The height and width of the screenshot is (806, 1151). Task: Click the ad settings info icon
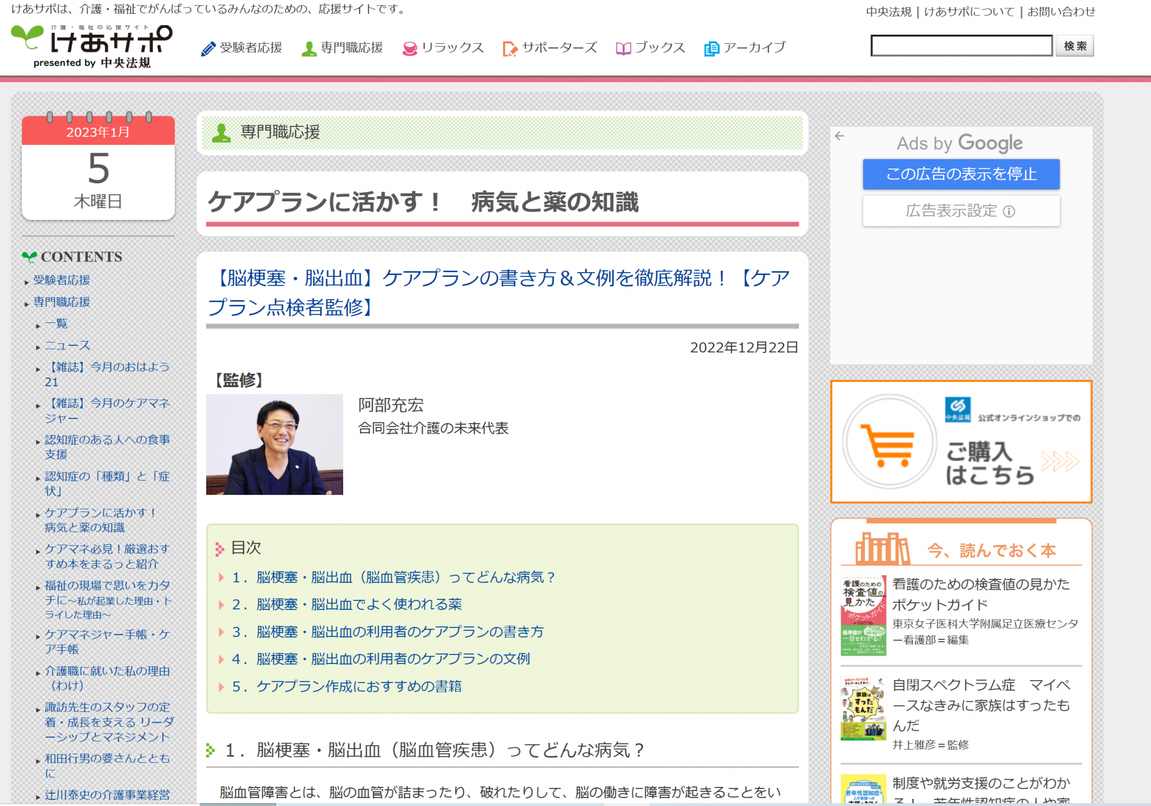[1009, 211]
